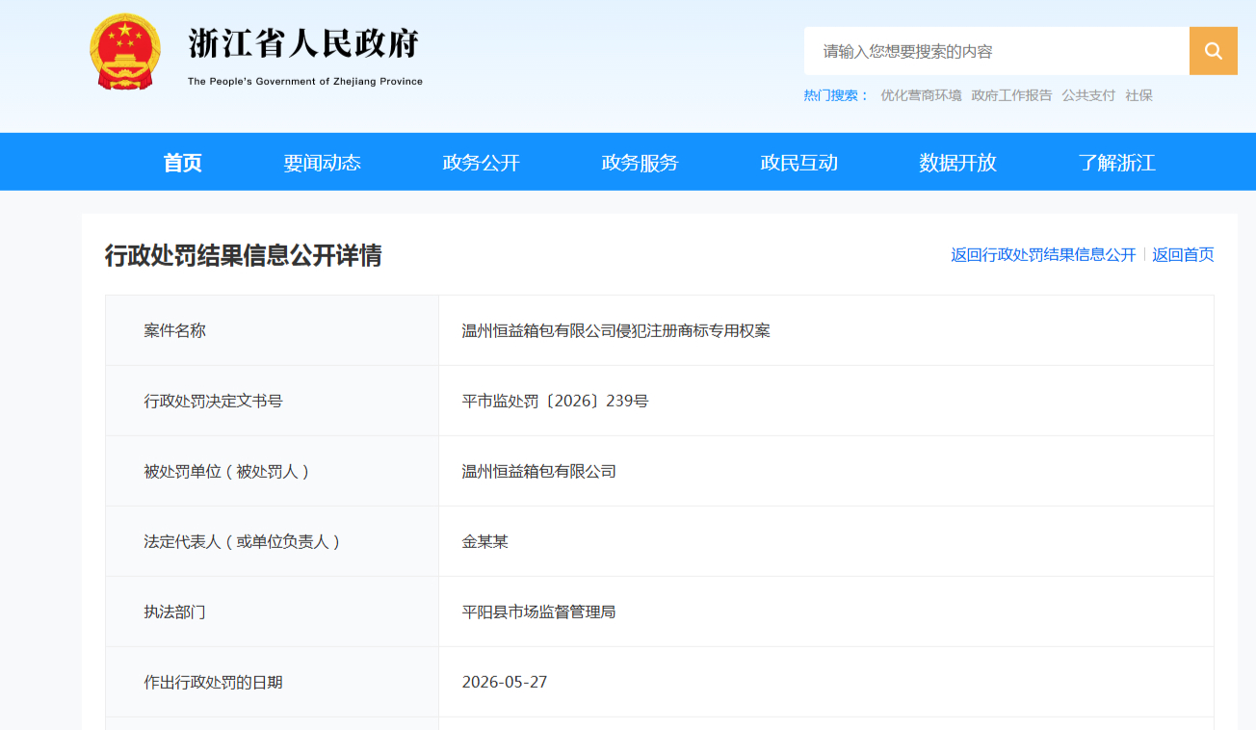The width and height of the screenshot is (1256, 730).
Task: Click the representative name 金某某
Action: pos(485,541)
